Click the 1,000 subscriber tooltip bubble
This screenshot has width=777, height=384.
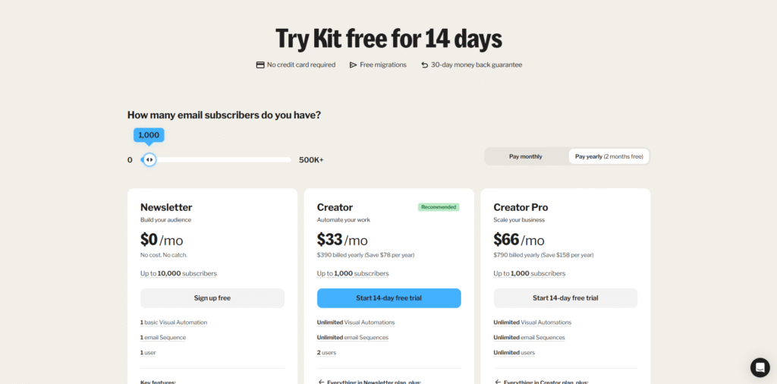pos(149,135)
